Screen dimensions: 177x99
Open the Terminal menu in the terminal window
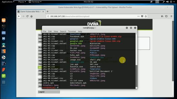(72, 31)
